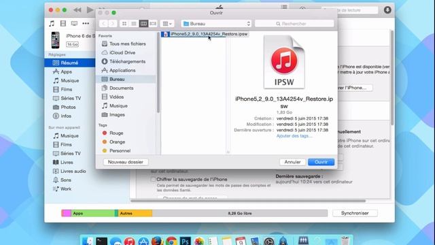This screenshot has width=435, height=245.
Task: Select icon view in the Ouvrir dialog
Action: tap(124, 24)
